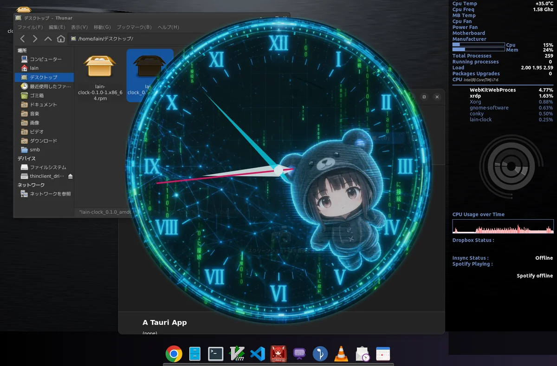
Task: Open ファイル(F) menu in Thunar
Action: 30,27
